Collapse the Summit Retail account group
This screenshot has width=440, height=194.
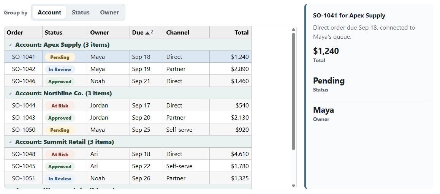(10, 142)
